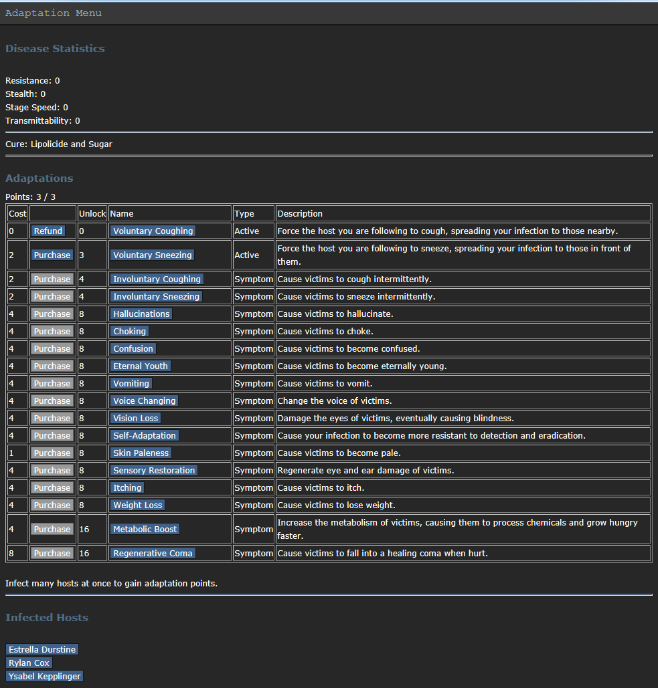Refund the Voluntary Coughing adaptation
Image resolution: width=658 pixels, height=688 pixels.
pyautogui.click(x=48, y=231)
